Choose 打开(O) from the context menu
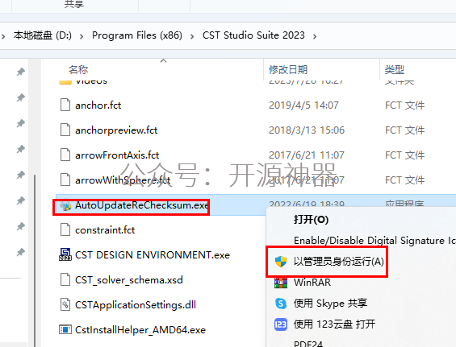 (311, 219)
